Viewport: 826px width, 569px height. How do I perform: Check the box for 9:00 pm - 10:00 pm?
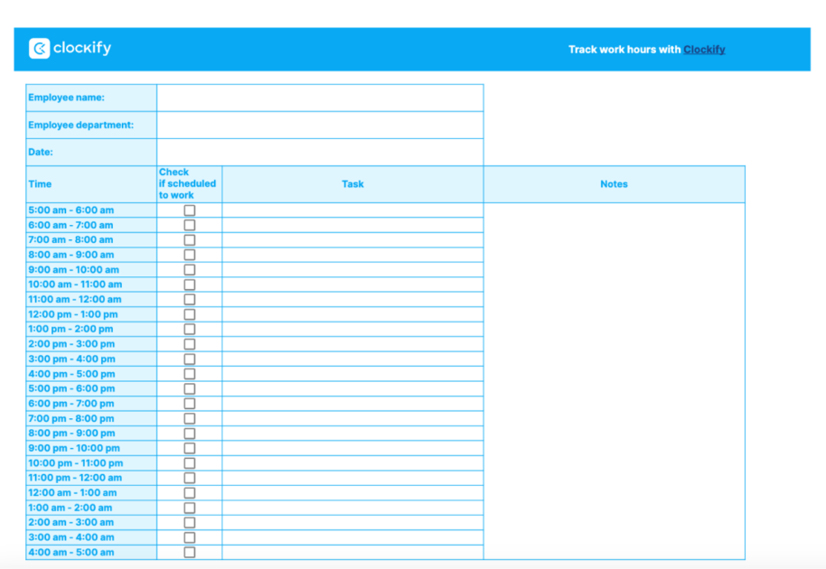coord(189,448)
